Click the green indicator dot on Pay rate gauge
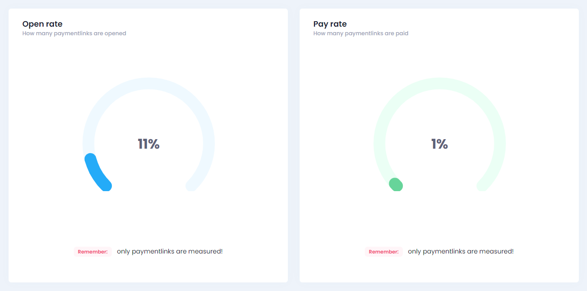 (396, 184)
